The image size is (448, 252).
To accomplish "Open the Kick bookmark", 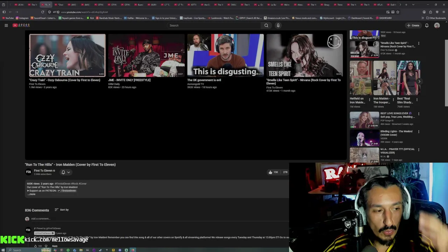I will [90, 18].
